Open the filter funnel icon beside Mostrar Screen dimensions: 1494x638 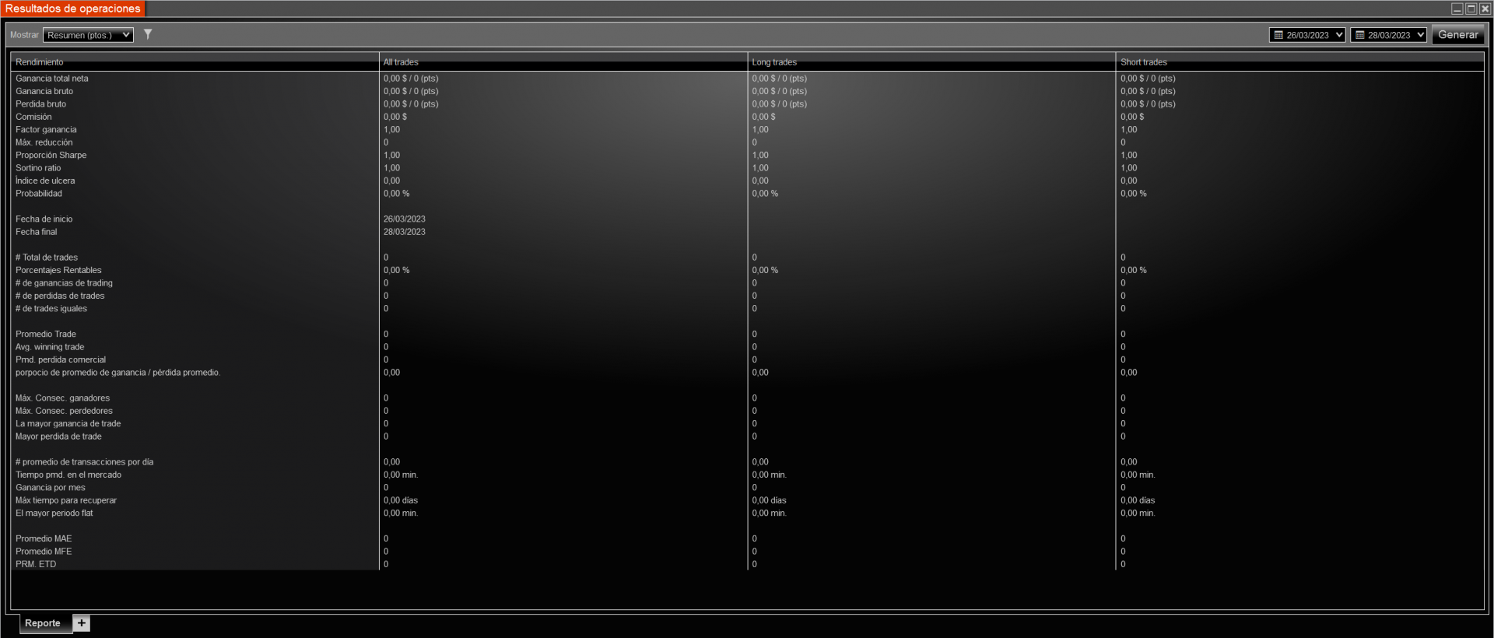(x=148, y=34)
